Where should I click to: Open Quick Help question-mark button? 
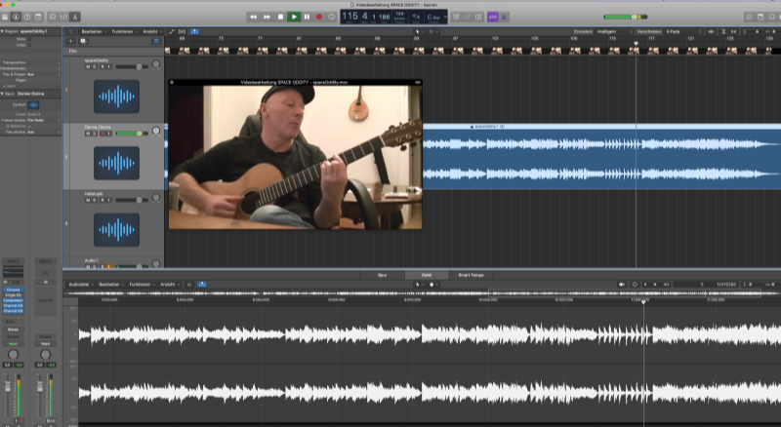[x=27, y=17]
